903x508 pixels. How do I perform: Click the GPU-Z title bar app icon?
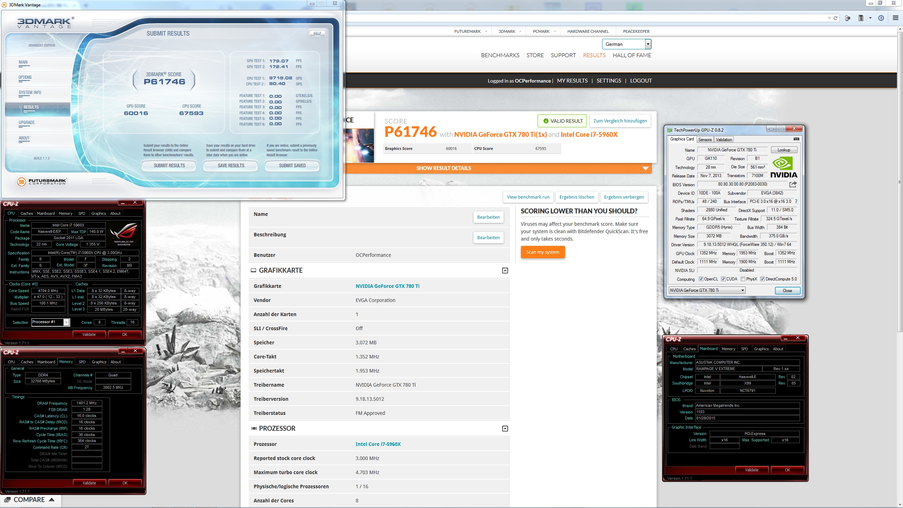coord(669,130)
